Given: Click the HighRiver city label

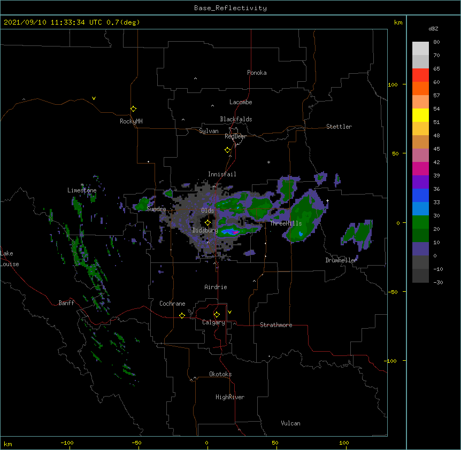Looking at the screenshot, I should click(x=230, y=397).
